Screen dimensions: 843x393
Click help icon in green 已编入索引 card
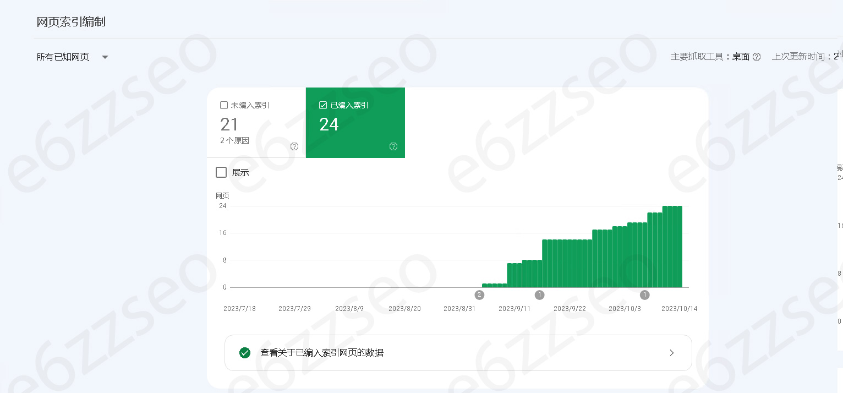[x=393, y=146]
